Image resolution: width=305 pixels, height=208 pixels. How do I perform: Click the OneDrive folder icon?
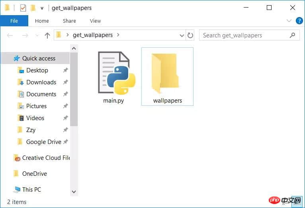coord(16,173)
